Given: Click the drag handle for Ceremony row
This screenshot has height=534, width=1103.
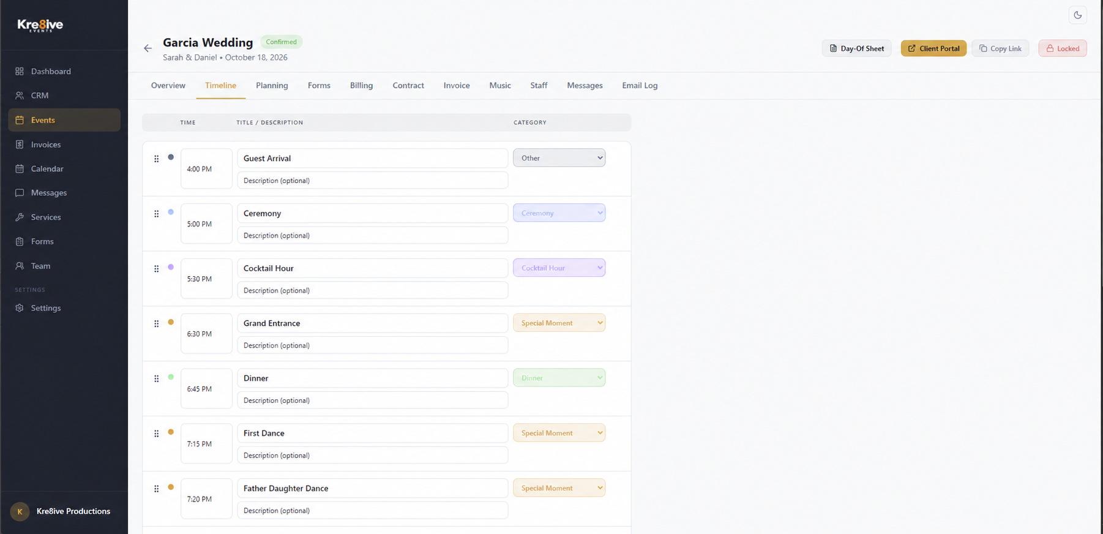Looking at the screenshot, I should pyautogui.click(x=157, y=214).
